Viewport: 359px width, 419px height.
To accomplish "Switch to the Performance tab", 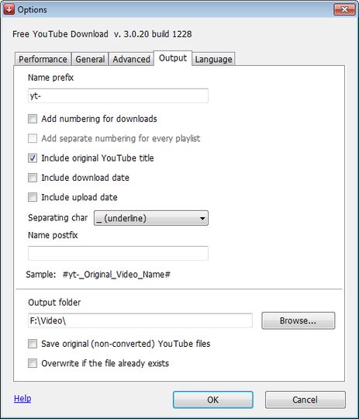I will [x=43, y=59].
